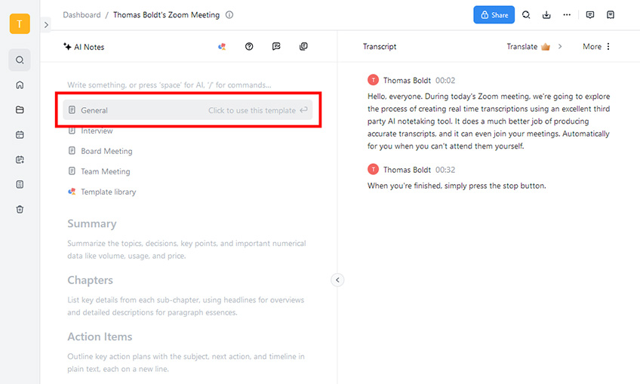Click Thomas Boldt avatar at 00:32

[x=373, y=169]
